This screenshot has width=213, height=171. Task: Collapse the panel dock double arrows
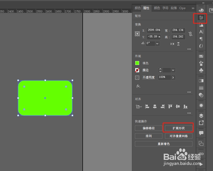[x=203, y=3]
